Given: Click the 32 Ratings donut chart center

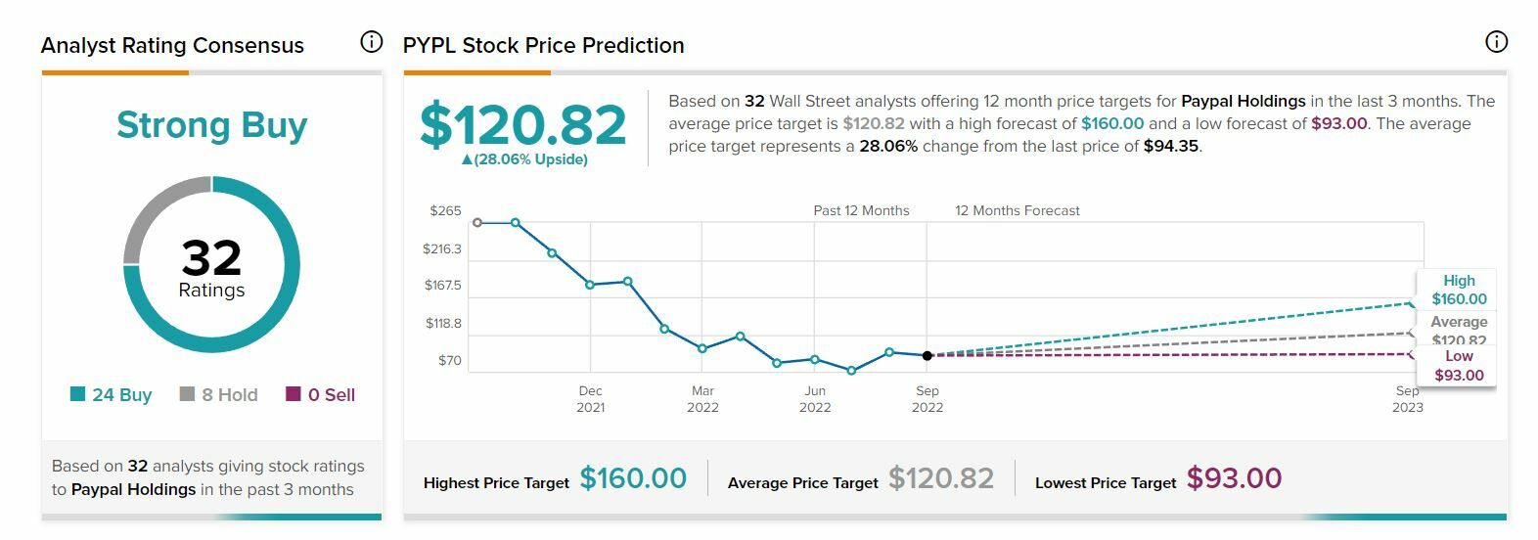Looking at the screenshot, I should (211, 266).
